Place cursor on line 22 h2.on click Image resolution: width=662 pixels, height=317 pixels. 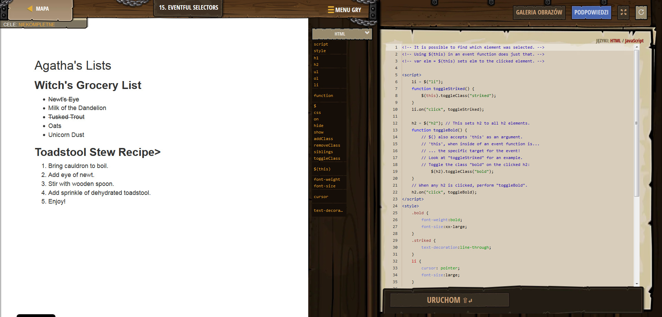444,192
